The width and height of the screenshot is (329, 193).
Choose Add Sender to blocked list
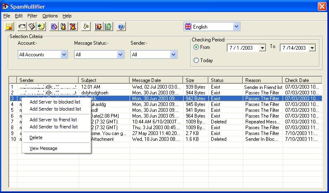tap(56, 109)
